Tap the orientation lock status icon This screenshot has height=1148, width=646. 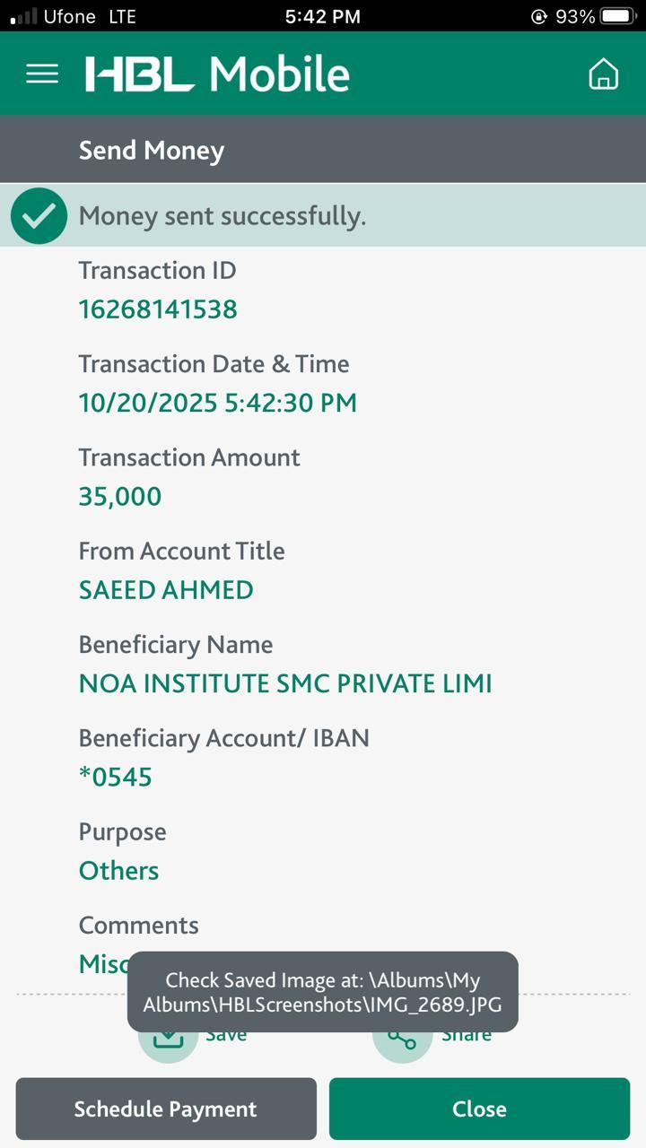pyautogui.click(x=539, y=16)
